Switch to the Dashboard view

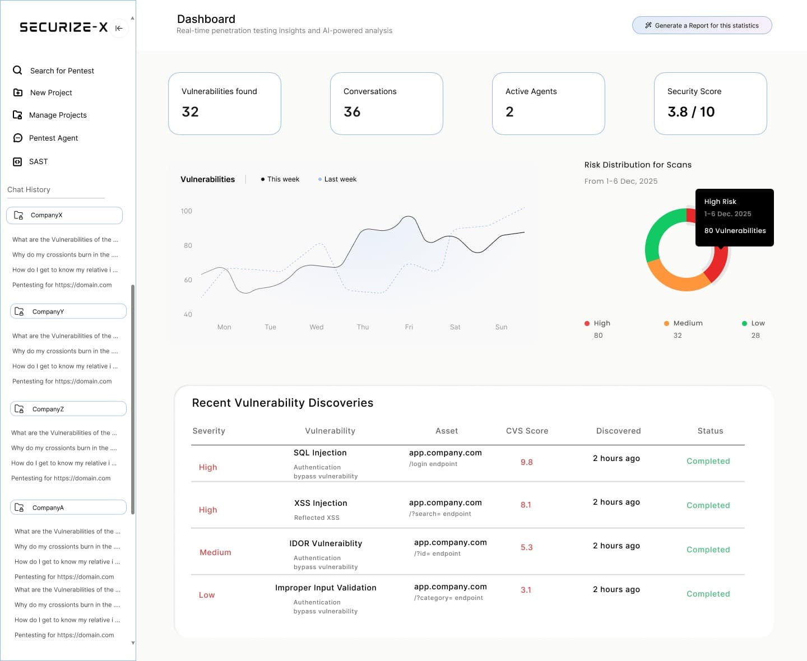tap(206, 18)
